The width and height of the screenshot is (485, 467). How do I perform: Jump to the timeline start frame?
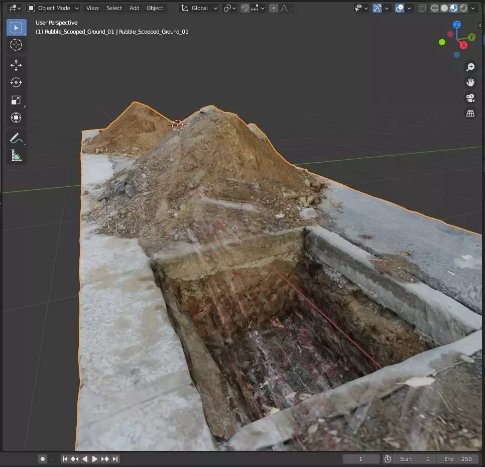coord(65,459)
